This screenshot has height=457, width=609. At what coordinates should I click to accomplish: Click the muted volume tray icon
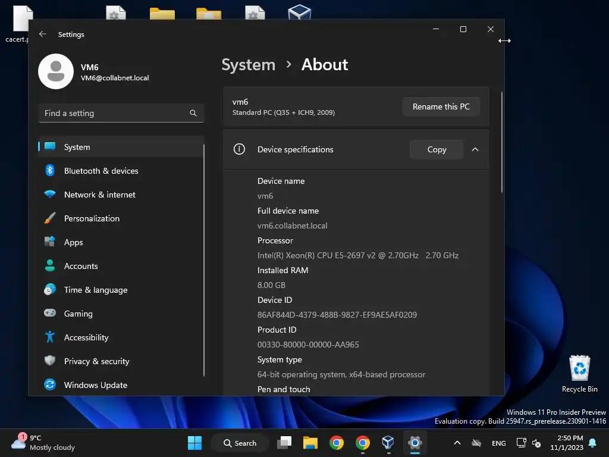pos(536,443)
